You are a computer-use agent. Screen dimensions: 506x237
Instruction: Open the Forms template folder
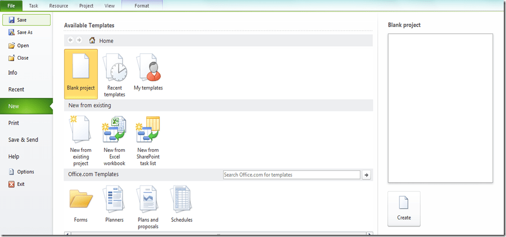(80, 204)
